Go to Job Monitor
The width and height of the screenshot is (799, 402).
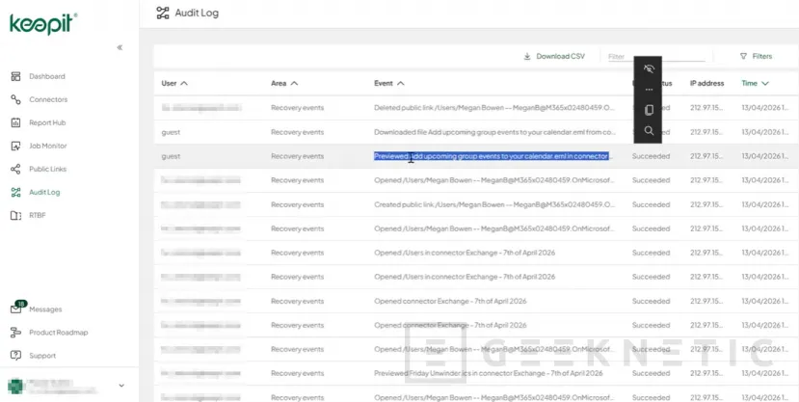tap(47, 146)
